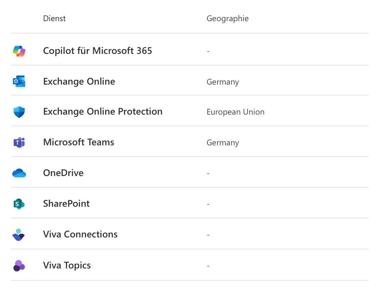Click the Microsoft Teams icon
379x292 pixels.
coord(19,143)
